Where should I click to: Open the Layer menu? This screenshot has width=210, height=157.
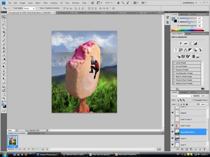[30, 3]
